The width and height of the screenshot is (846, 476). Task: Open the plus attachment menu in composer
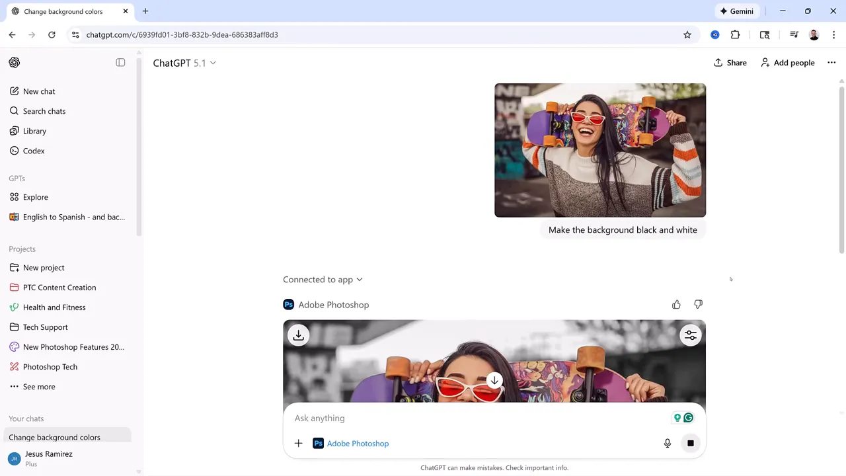[298, 443]
